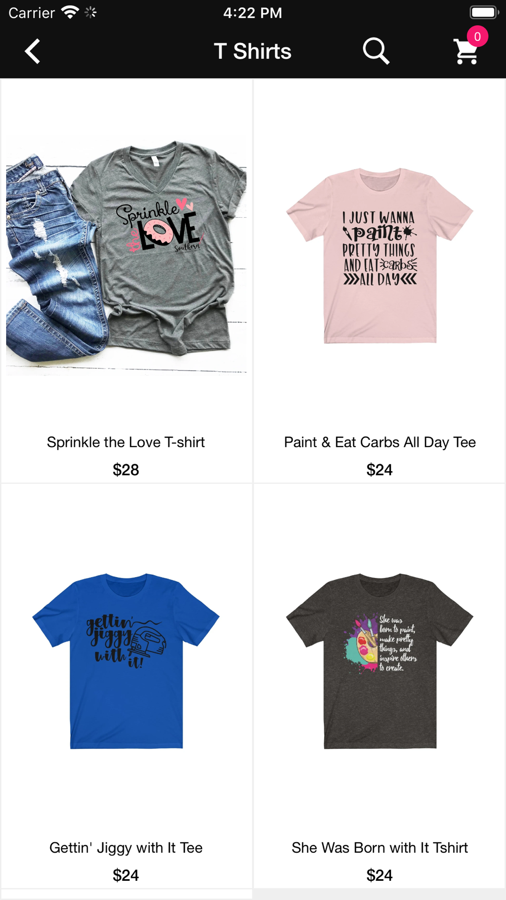506x900 pixels.
Task: Tap the T Shirts page title
Action: [252, 51]
